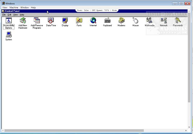This screenshot has height=134, width=193.
Task: Open the emulator Window menu
Action: click(x=24, y=8)
